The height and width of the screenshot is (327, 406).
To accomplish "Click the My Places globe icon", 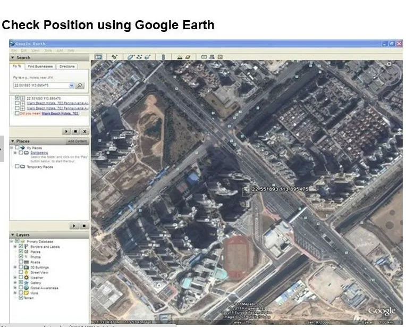I will click(x=22, y=147).
